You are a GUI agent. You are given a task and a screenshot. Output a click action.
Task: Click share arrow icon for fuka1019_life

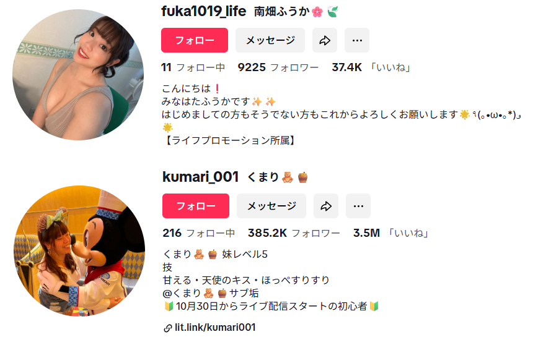point(325,40)
